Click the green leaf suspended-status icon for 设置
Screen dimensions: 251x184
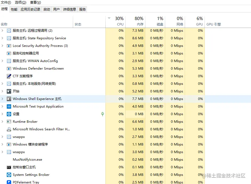(x=103, y=114)
